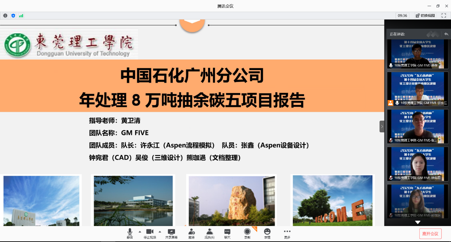Enter full screen mode icon
Viewport: 451px width, 242px height.
point(444,16)
